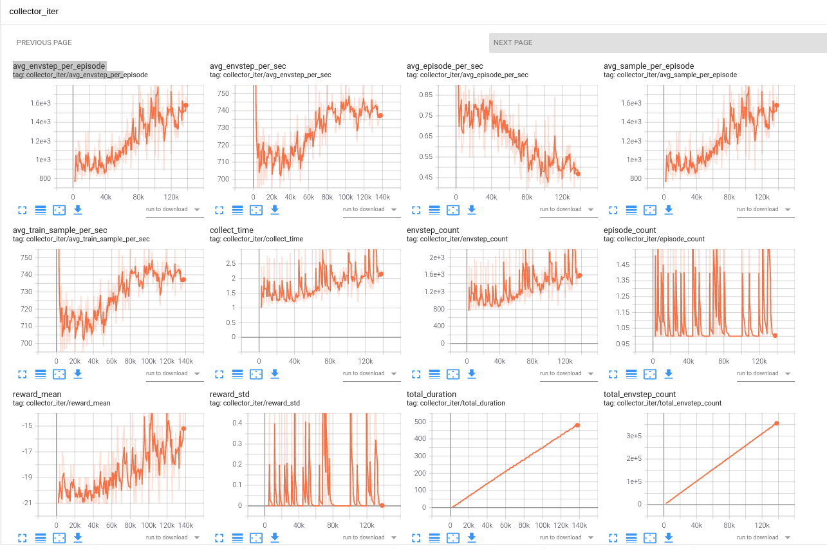Open run to download dropdown for avg_train_sample_per_sec
This screenshot has height=549, width=827.
tap(174, 373)
